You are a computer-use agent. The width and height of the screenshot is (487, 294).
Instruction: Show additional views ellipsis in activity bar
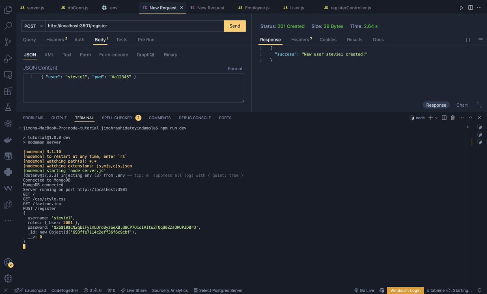coord(8,221)
